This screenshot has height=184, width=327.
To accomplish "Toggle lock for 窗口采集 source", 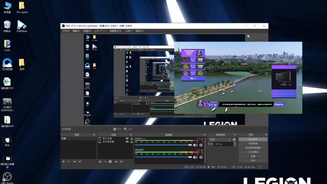I will [x=132, y=139].
